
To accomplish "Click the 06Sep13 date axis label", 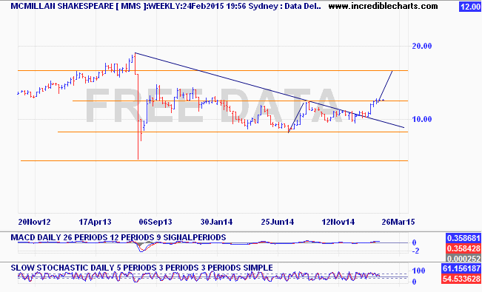I will coord(155,222).
